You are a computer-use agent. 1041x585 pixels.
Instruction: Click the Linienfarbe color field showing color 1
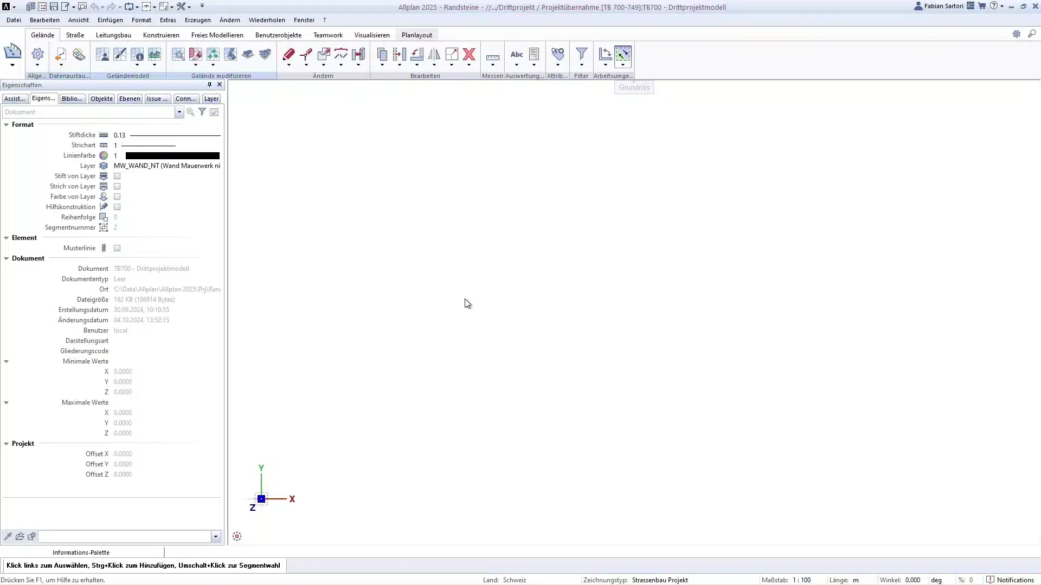tap(171, 155)
